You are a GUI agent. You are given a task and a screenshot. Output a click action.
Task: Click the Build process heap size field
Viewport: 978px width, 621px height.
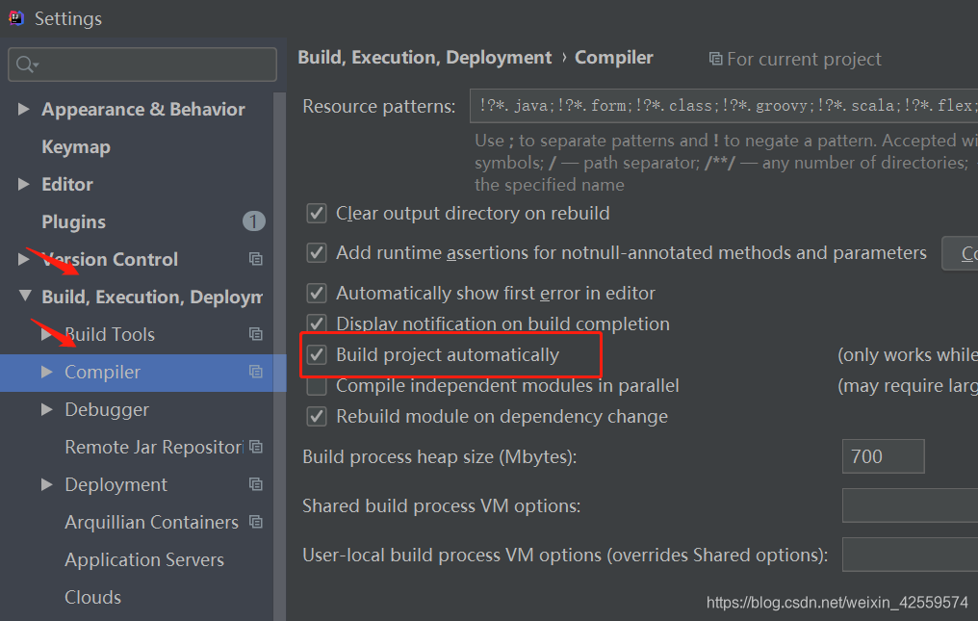(x=883, y=456)
